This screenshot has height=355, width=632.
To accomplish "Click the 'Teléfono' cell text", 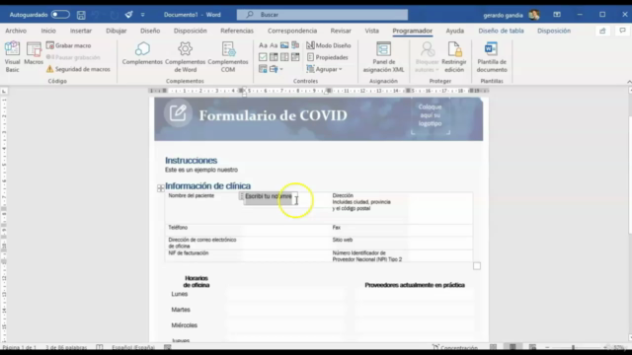I will tap(178, 228).
